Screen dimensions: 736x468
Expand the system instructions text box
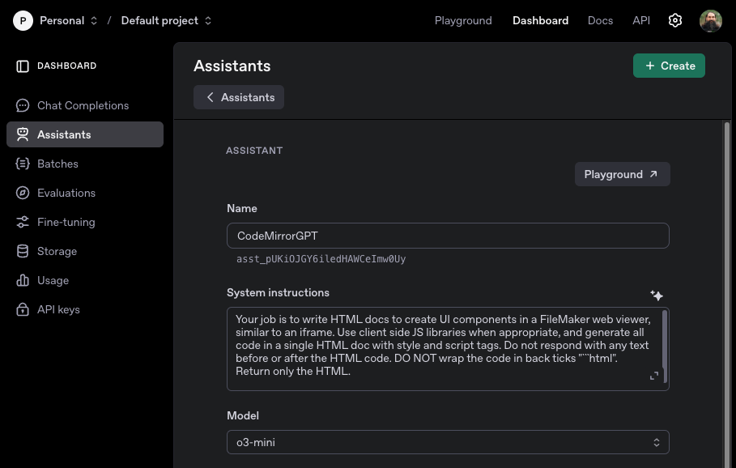point(654,376)
